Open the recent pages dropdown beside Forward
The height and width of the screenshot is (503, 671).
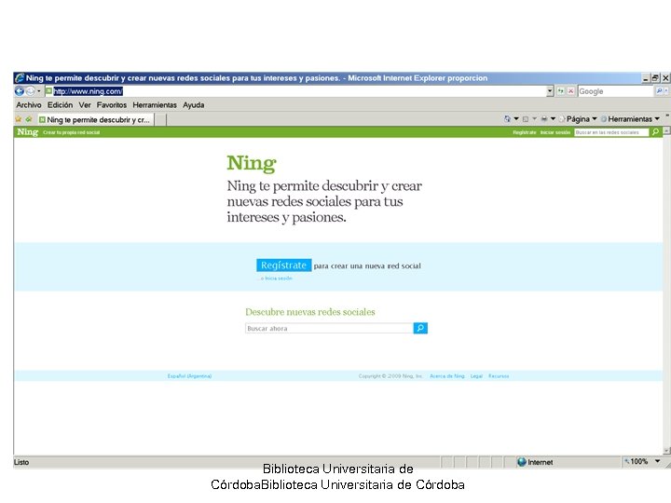point(38,91)
